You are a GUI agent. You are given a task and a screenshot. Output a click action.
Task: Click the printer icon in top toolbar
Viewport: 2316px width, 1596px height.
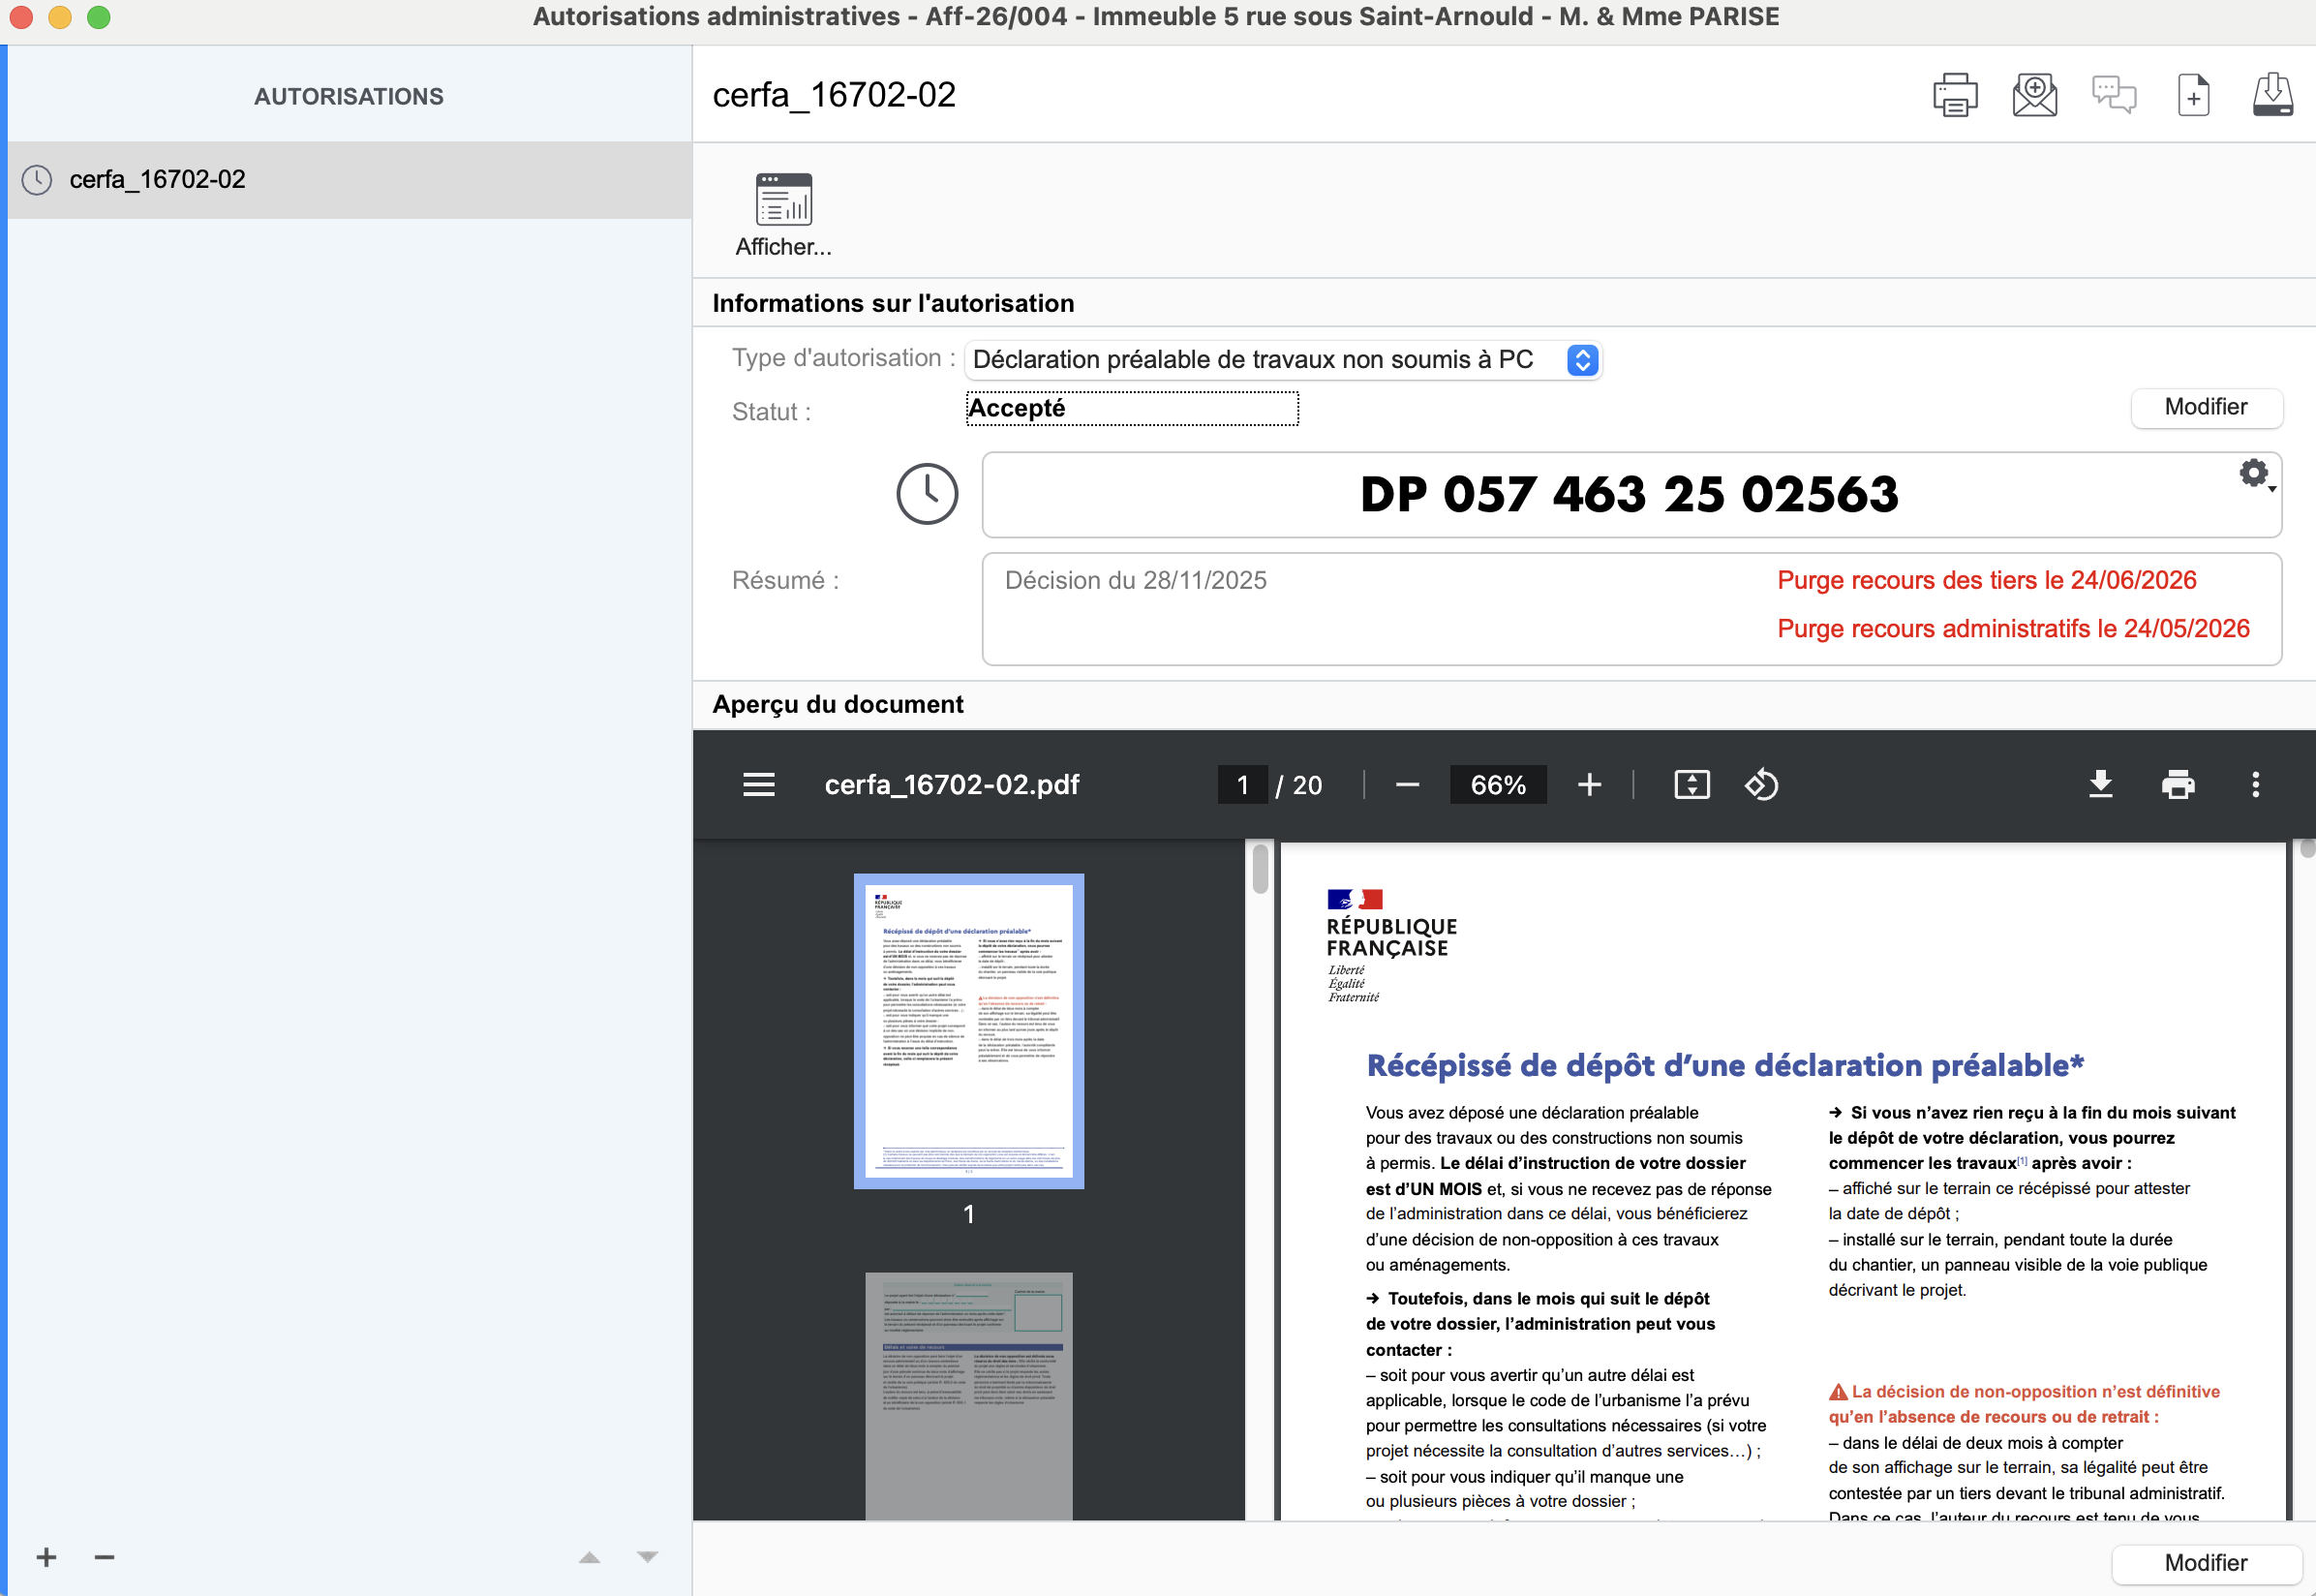click(1954, 96)
